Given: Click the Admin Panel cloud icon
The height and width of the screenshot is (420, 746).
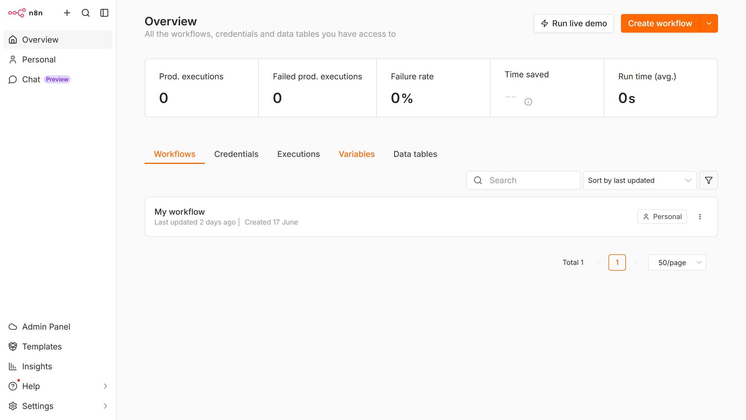Looking at the screenshot, I should pos(13,327).
